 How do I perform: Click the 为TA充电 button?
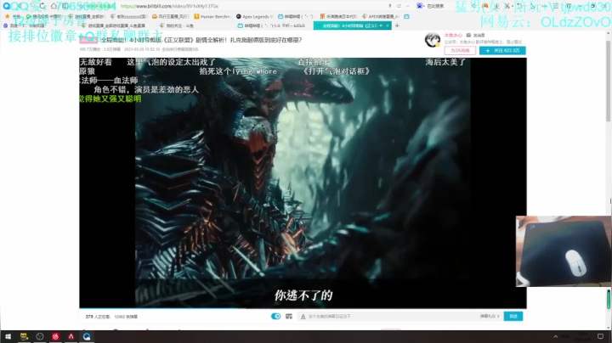pyautogui.click(x=460, y=51)
